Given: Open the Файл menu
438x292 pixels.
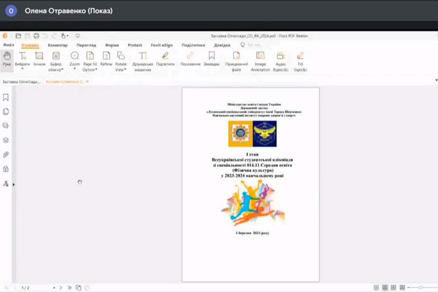Looking at the screenshot, I should point(9,45).
